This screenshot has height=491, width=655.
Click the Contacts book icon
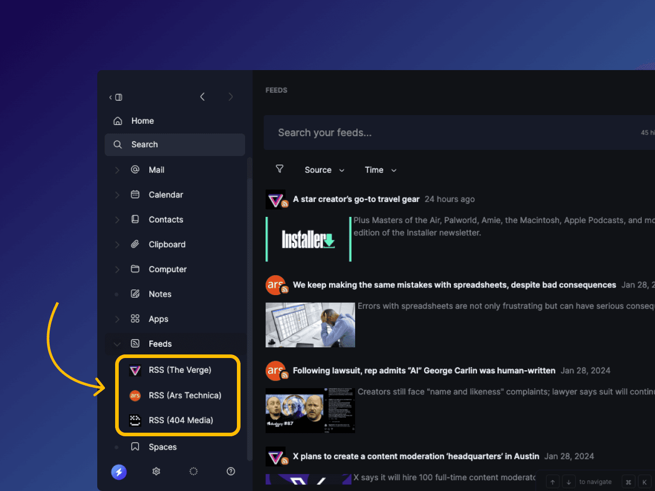pos(135,219)
